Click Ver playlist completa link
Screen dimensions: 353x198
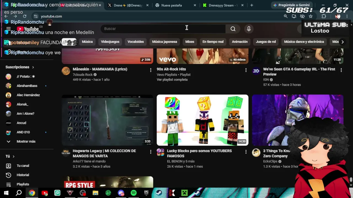click(172, 80)
